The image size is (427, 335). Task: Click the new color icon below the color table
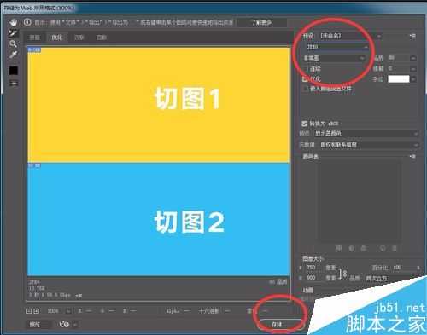coord(383,248)
